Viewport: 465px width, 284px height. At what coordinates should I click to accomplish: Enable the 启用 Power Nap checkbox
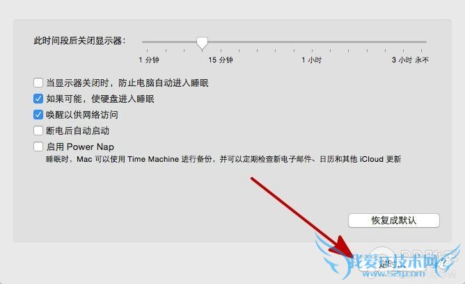38,147
